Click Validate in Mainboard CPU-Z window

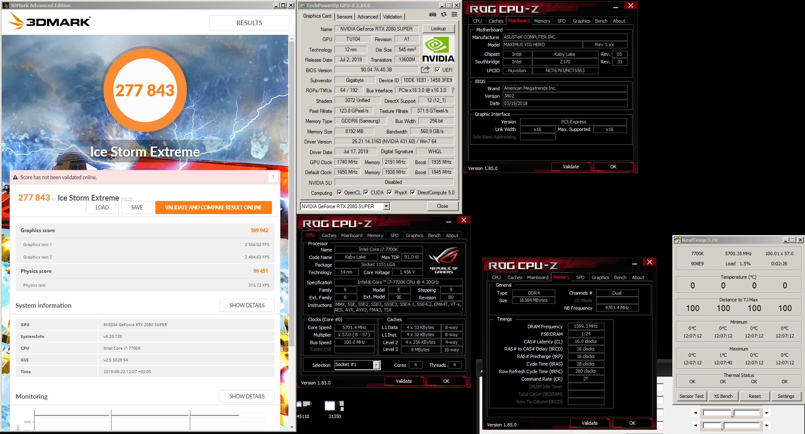click(570, 167)
